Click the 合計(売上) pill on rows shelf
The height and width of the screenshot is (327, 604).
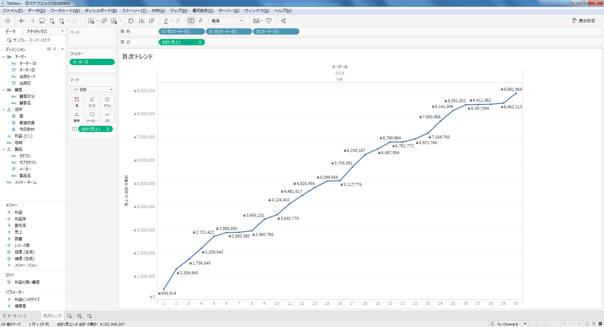click(x=182, y=42)
